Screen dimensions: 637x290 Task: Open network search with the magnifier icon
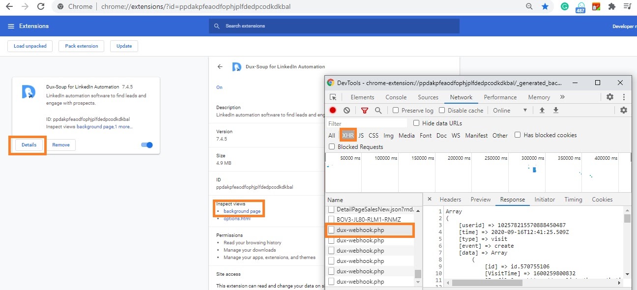[x=378, y=111]
